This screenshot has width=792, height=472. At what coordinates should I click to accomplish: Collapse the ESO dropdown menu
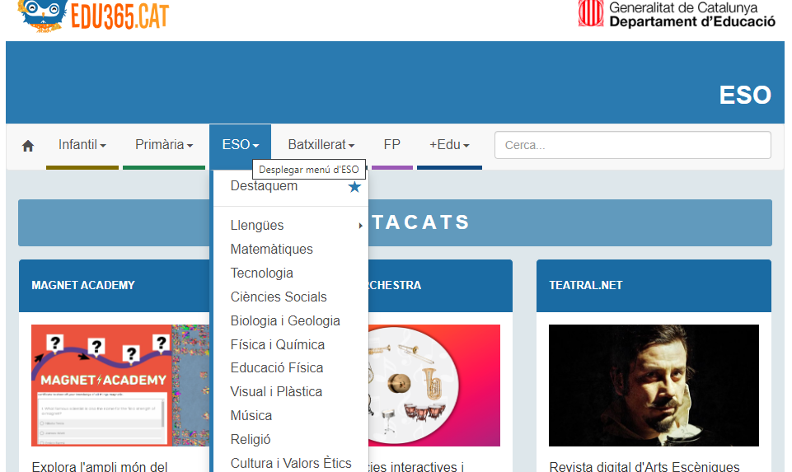tap(240, 145)
